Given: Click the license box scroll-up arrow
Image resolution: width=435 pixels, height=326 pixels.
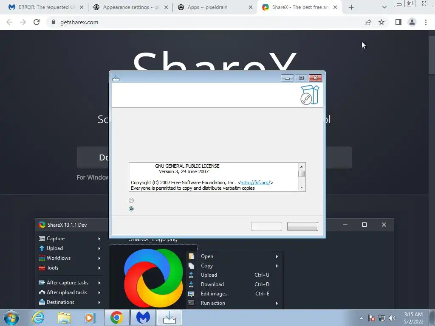Looking at the screenshot, I should coord(302,166).
